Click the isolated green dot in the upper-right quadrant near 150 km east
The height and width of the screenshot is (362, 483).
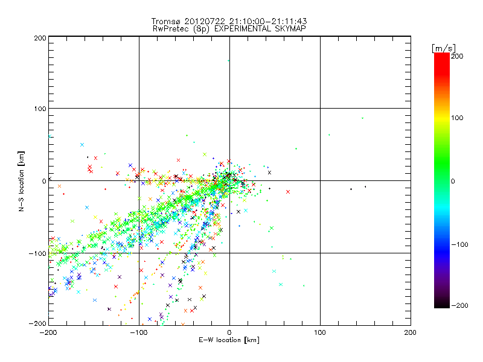pos(363,118)
